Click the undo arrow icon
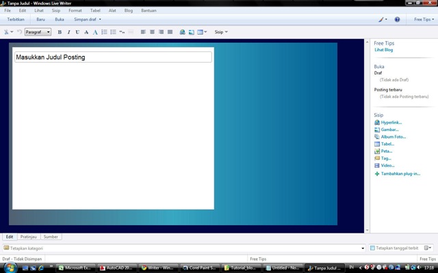The image size is (438, 273). (x=19, y=32)
